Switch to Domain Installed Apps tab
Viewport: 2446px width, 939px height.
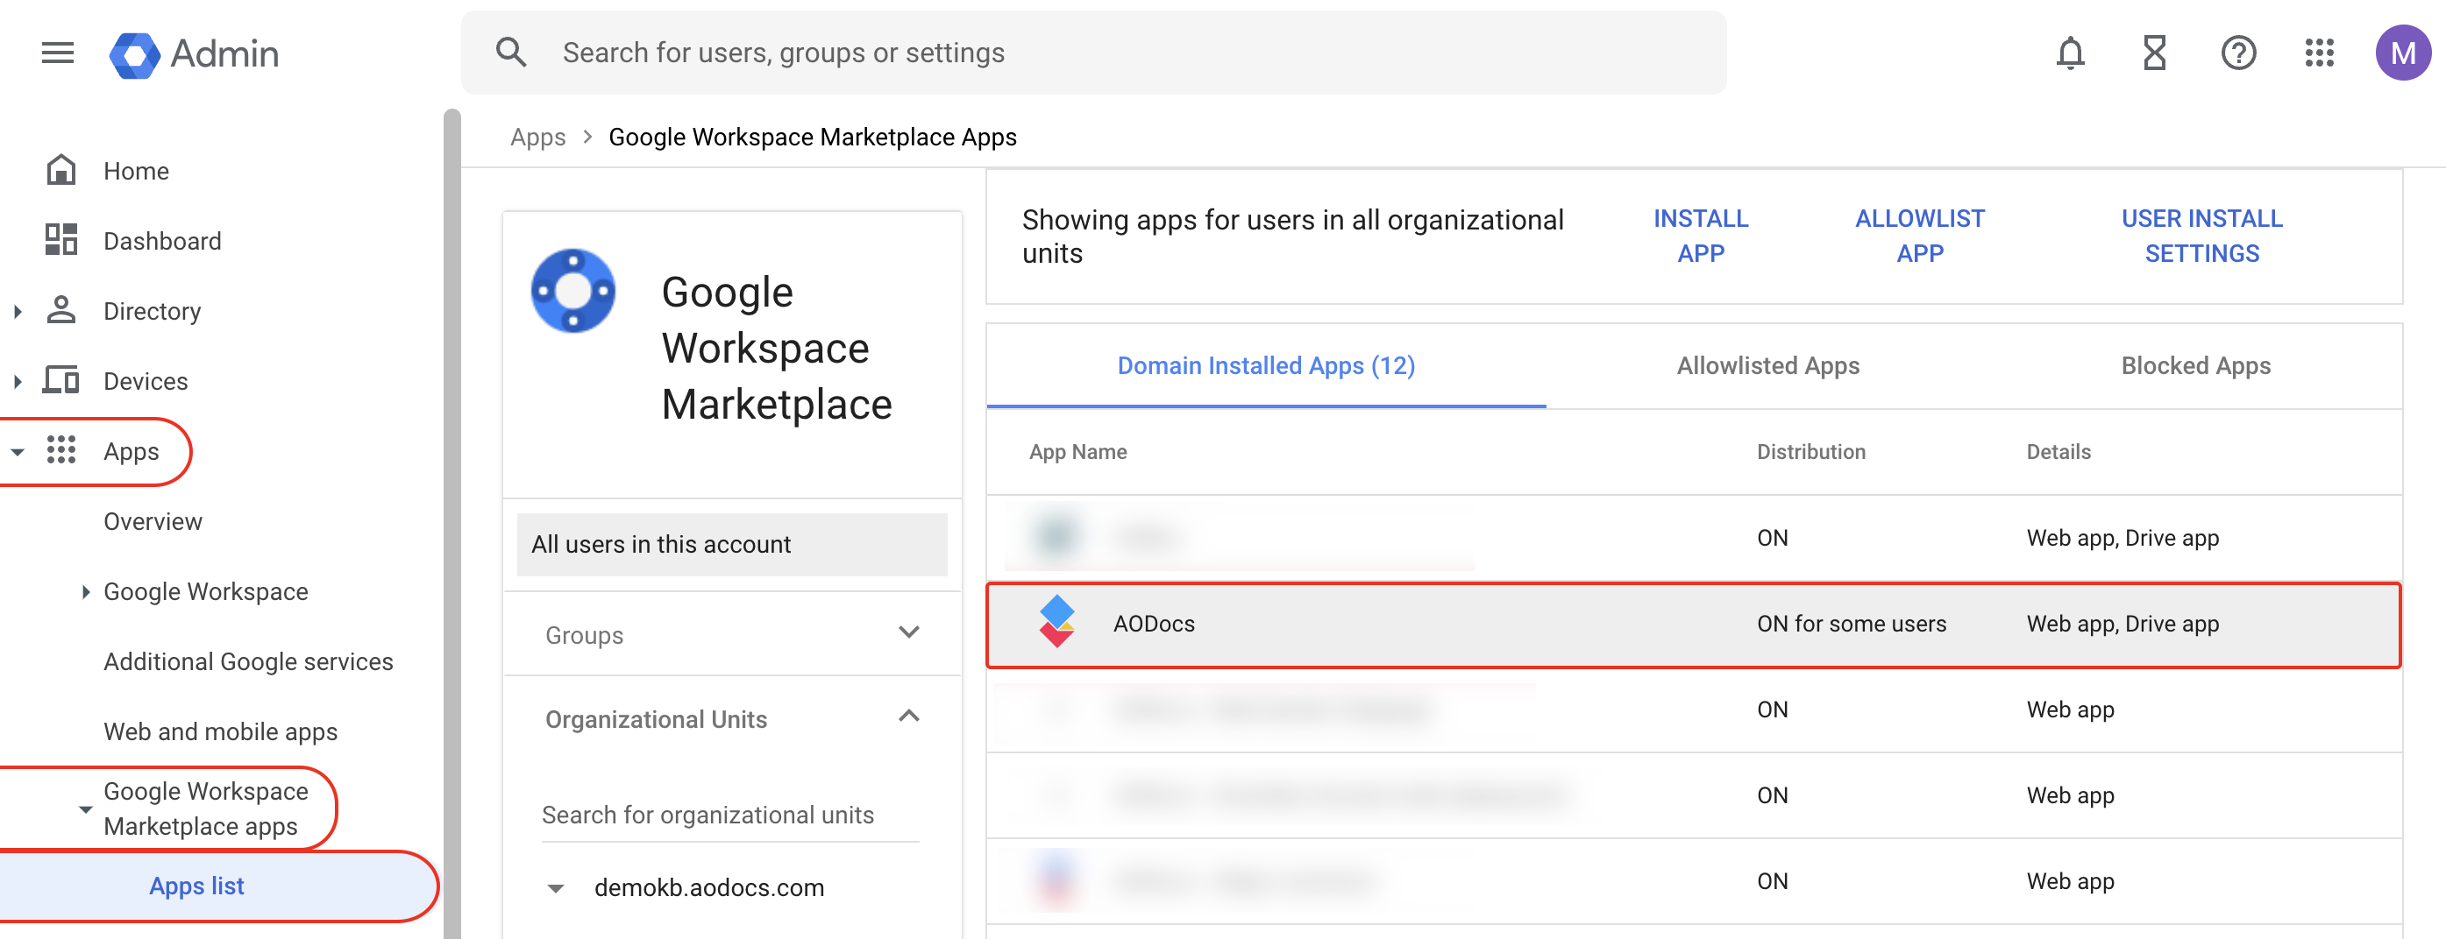(x=1266, y=366)
